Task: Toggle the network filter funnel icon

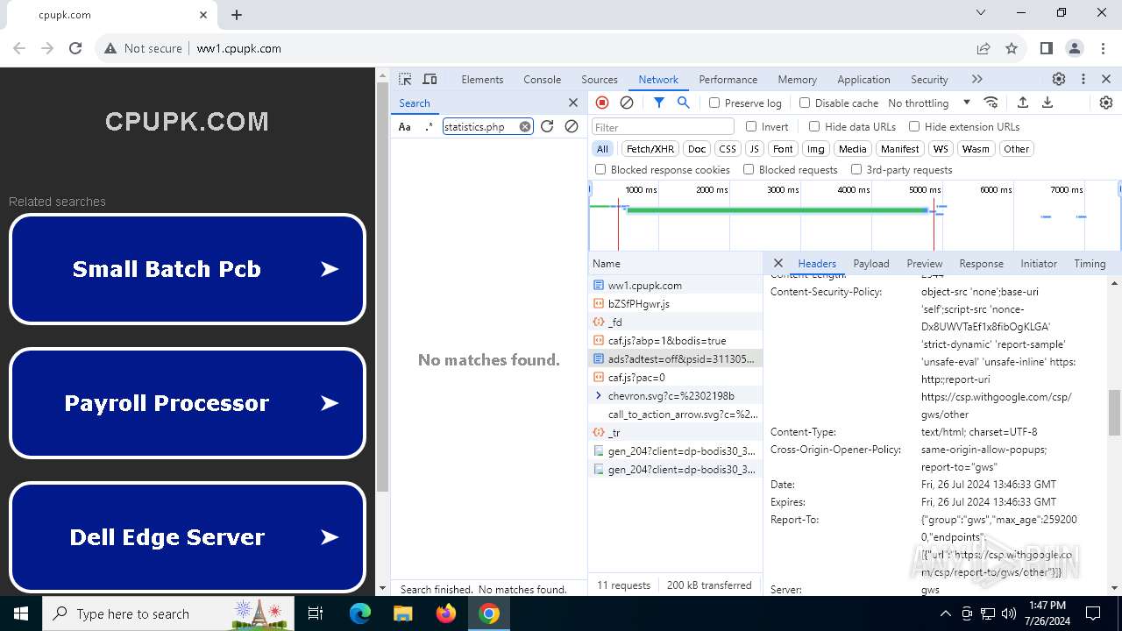Action: 659,103
